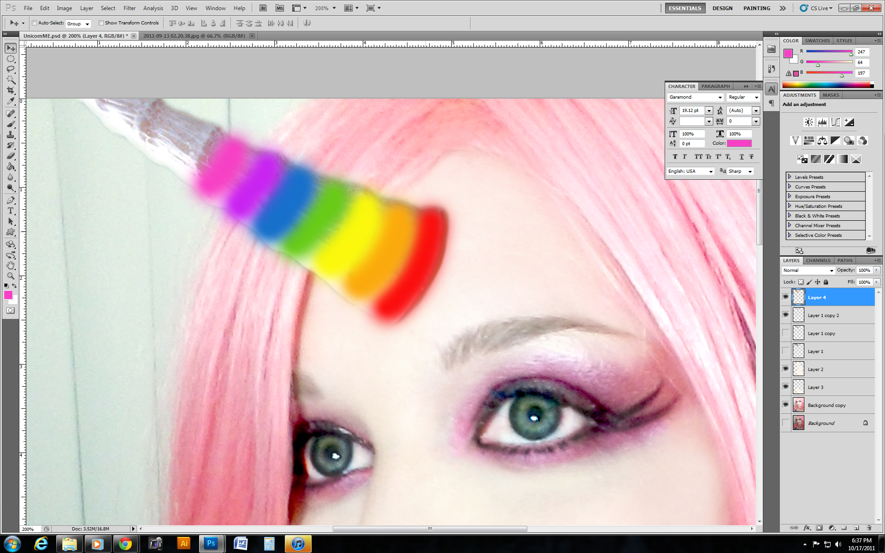Switch to the Painting workspace

tap(756, 8)
